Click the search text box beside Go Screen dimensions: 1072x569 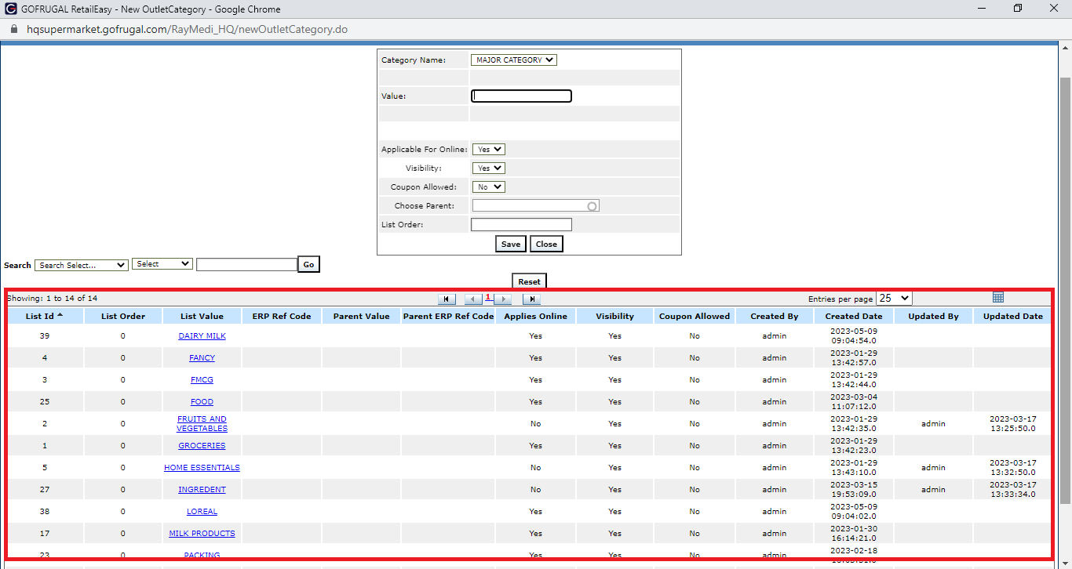click(x=246, y=265)
